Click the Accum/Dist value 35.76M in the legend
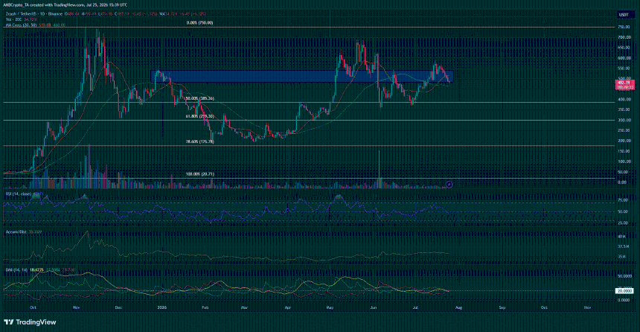 coord(37,232)
